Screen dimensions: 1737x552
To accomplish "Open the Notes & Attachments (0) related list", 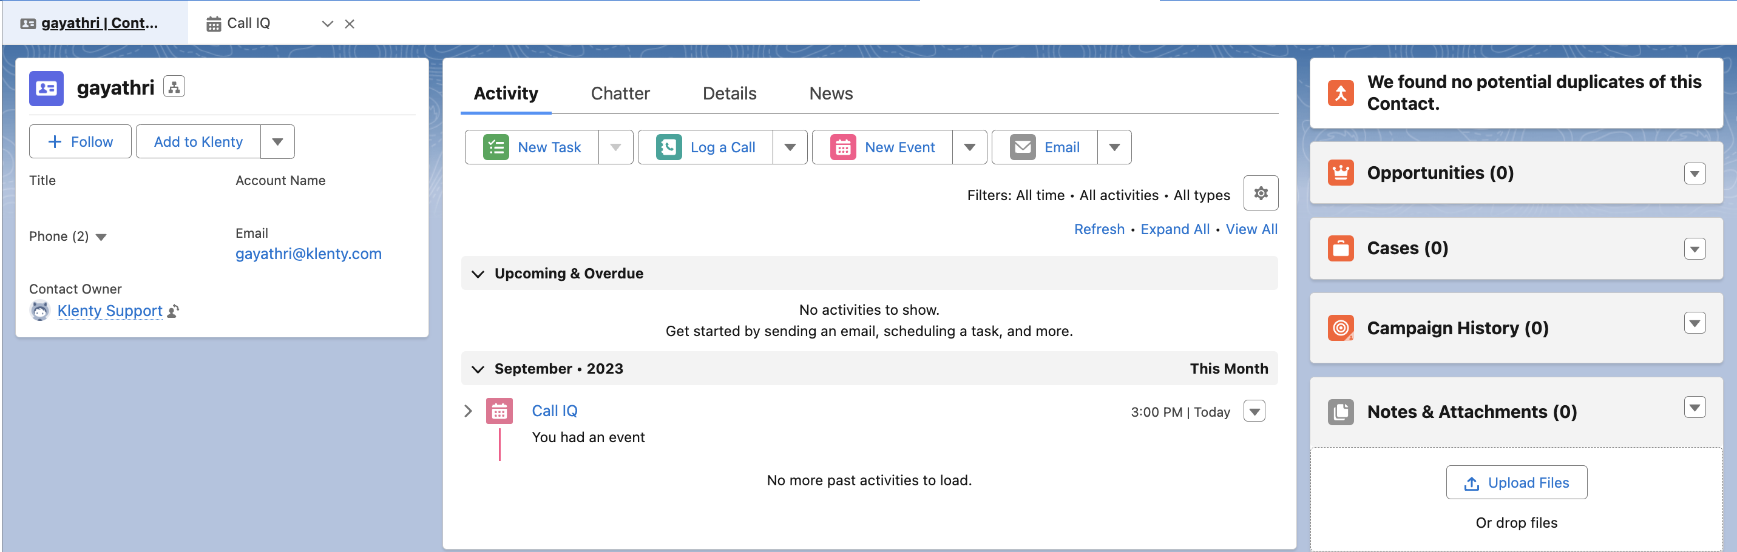I will coord(1472,412).
